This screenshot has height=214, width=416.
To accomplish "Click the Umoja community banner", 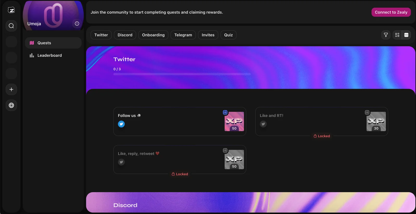I will (53, 16).
